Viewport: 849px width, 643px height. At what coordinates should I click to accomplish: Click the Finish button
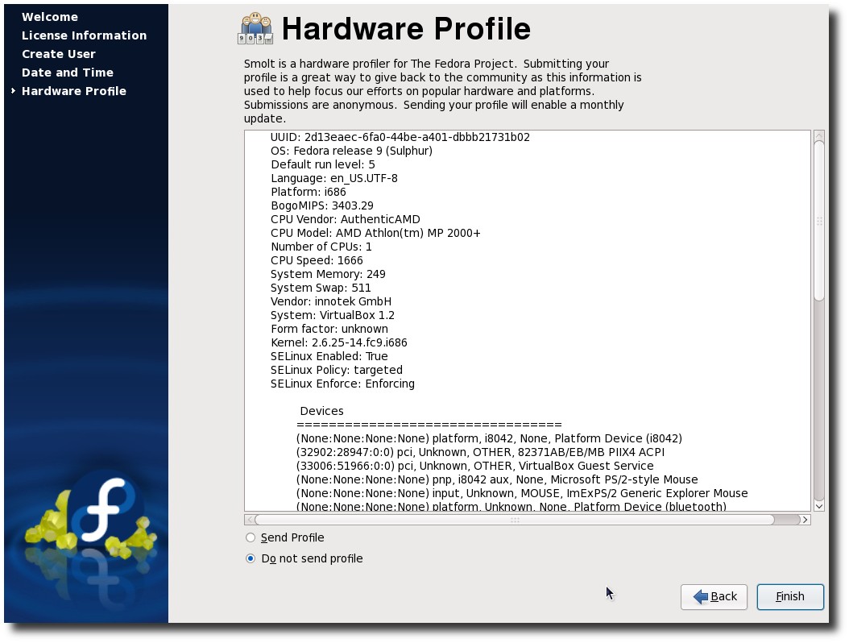coord(790,596)
